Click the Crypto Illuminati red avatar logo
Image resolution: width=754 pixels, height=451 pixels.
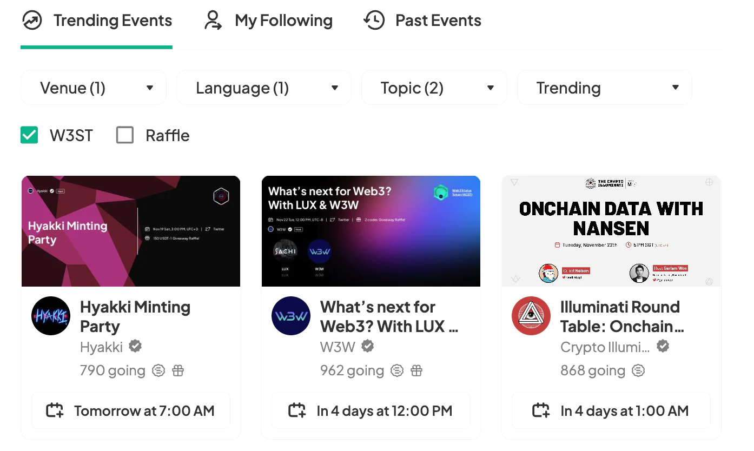click(531, 316)
